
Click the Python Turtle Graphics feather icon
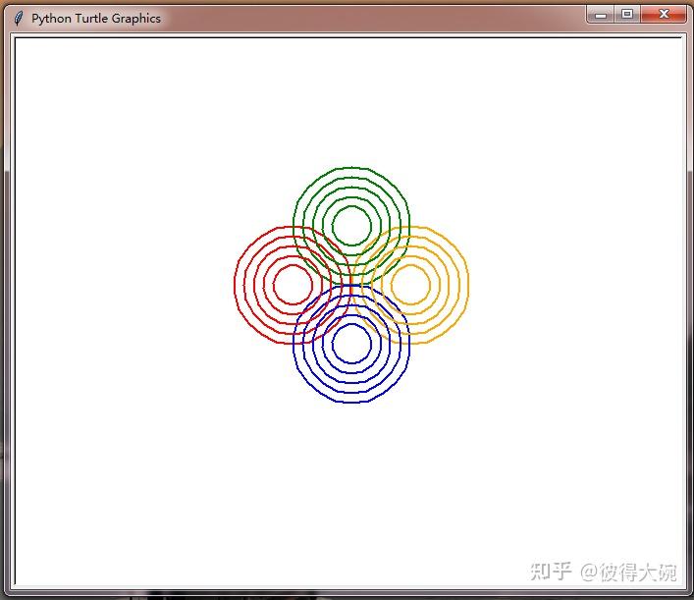pos(18,19)
